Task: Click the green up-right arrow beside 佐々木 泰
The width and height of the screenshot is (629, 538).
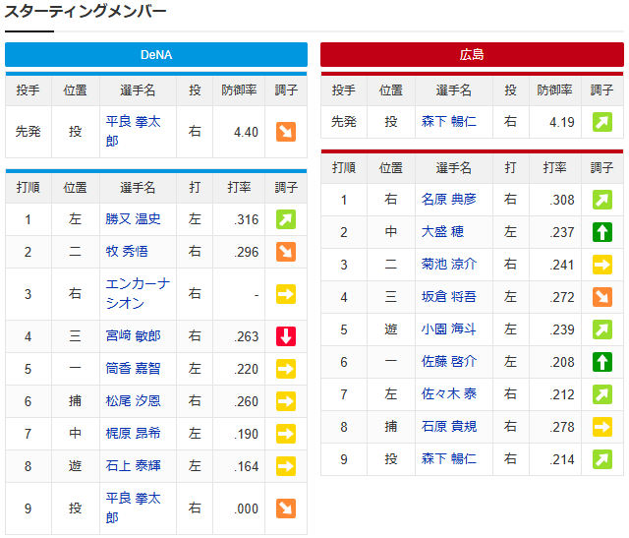Action: (602, 394)
